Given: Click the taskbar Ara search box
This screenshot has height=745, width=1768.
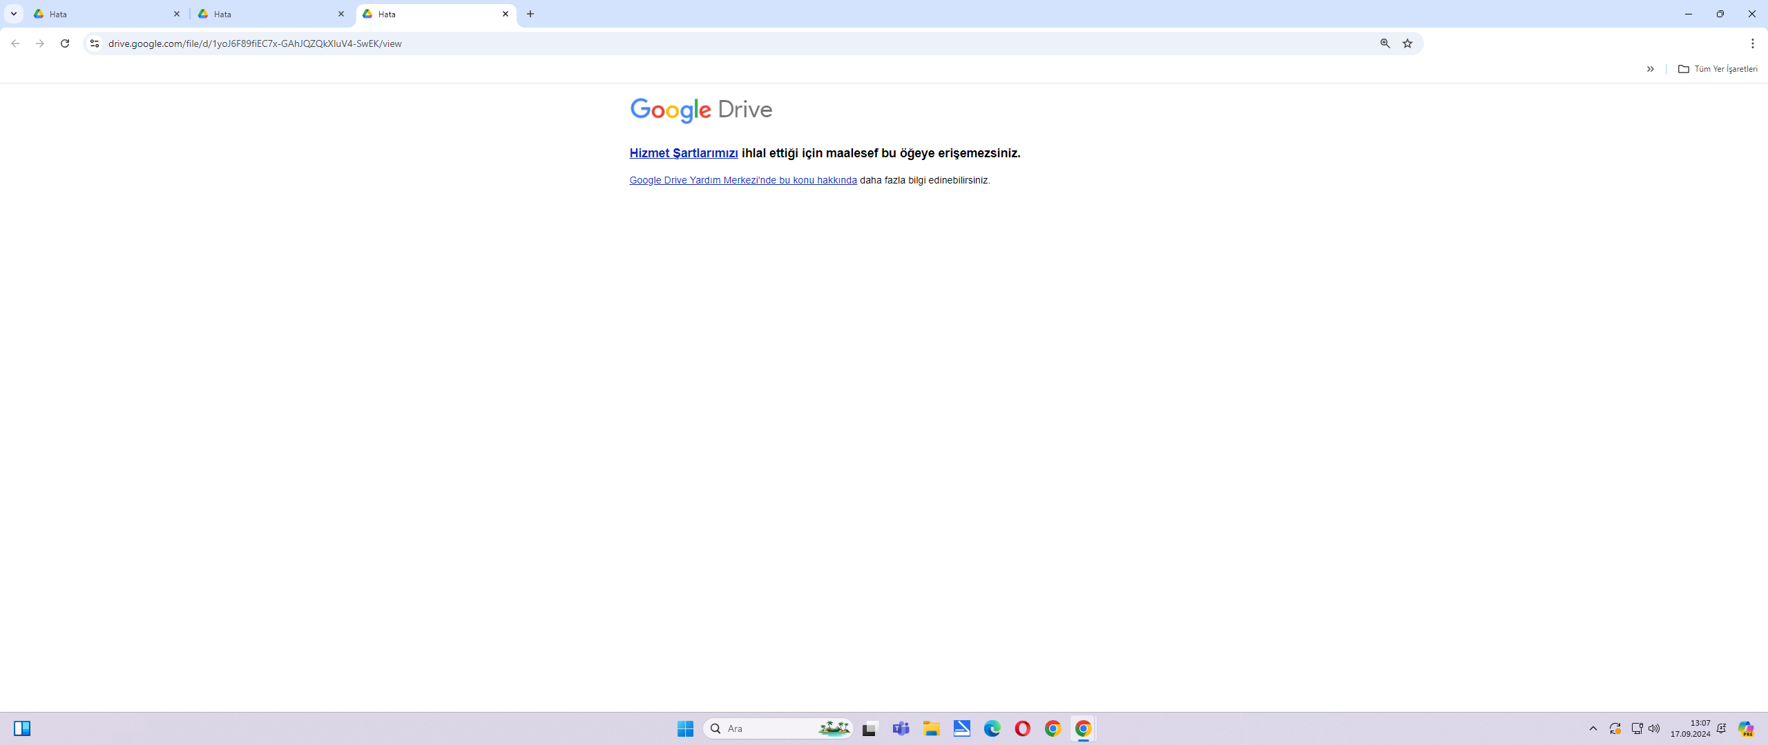Looking at the screenshot, I should click(x=778, y=728).
